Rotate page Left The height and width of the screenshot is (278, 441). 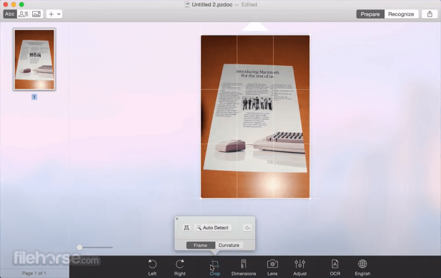point(152,267)
